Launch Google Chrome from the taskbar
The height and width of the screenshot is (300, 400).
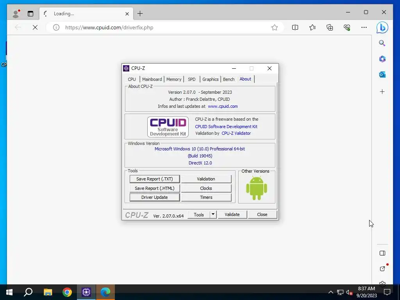point(67,292)
